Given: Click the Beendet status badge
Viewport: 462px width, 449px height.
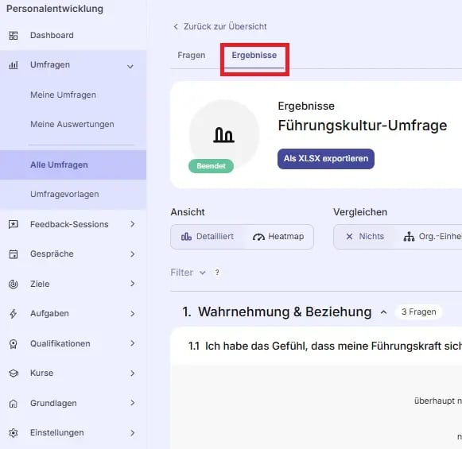Looking at the screenshot, I should tap(211, 166).
